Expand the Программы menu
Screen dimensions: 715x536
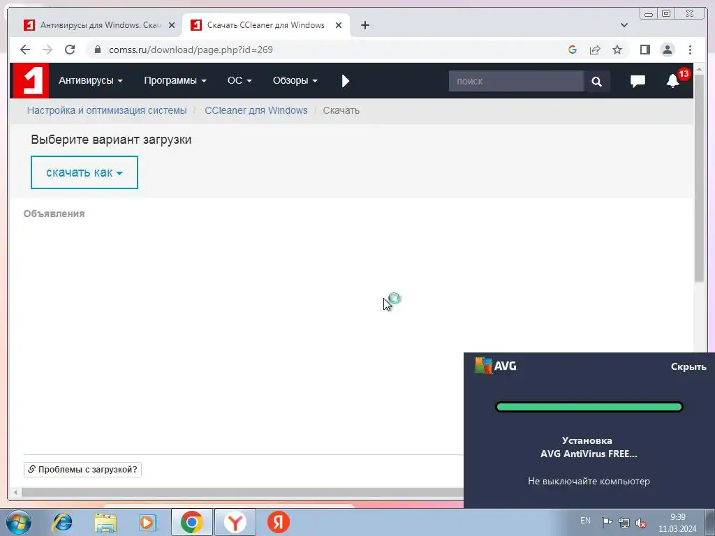pyautogui.click(x=175, y=81)
